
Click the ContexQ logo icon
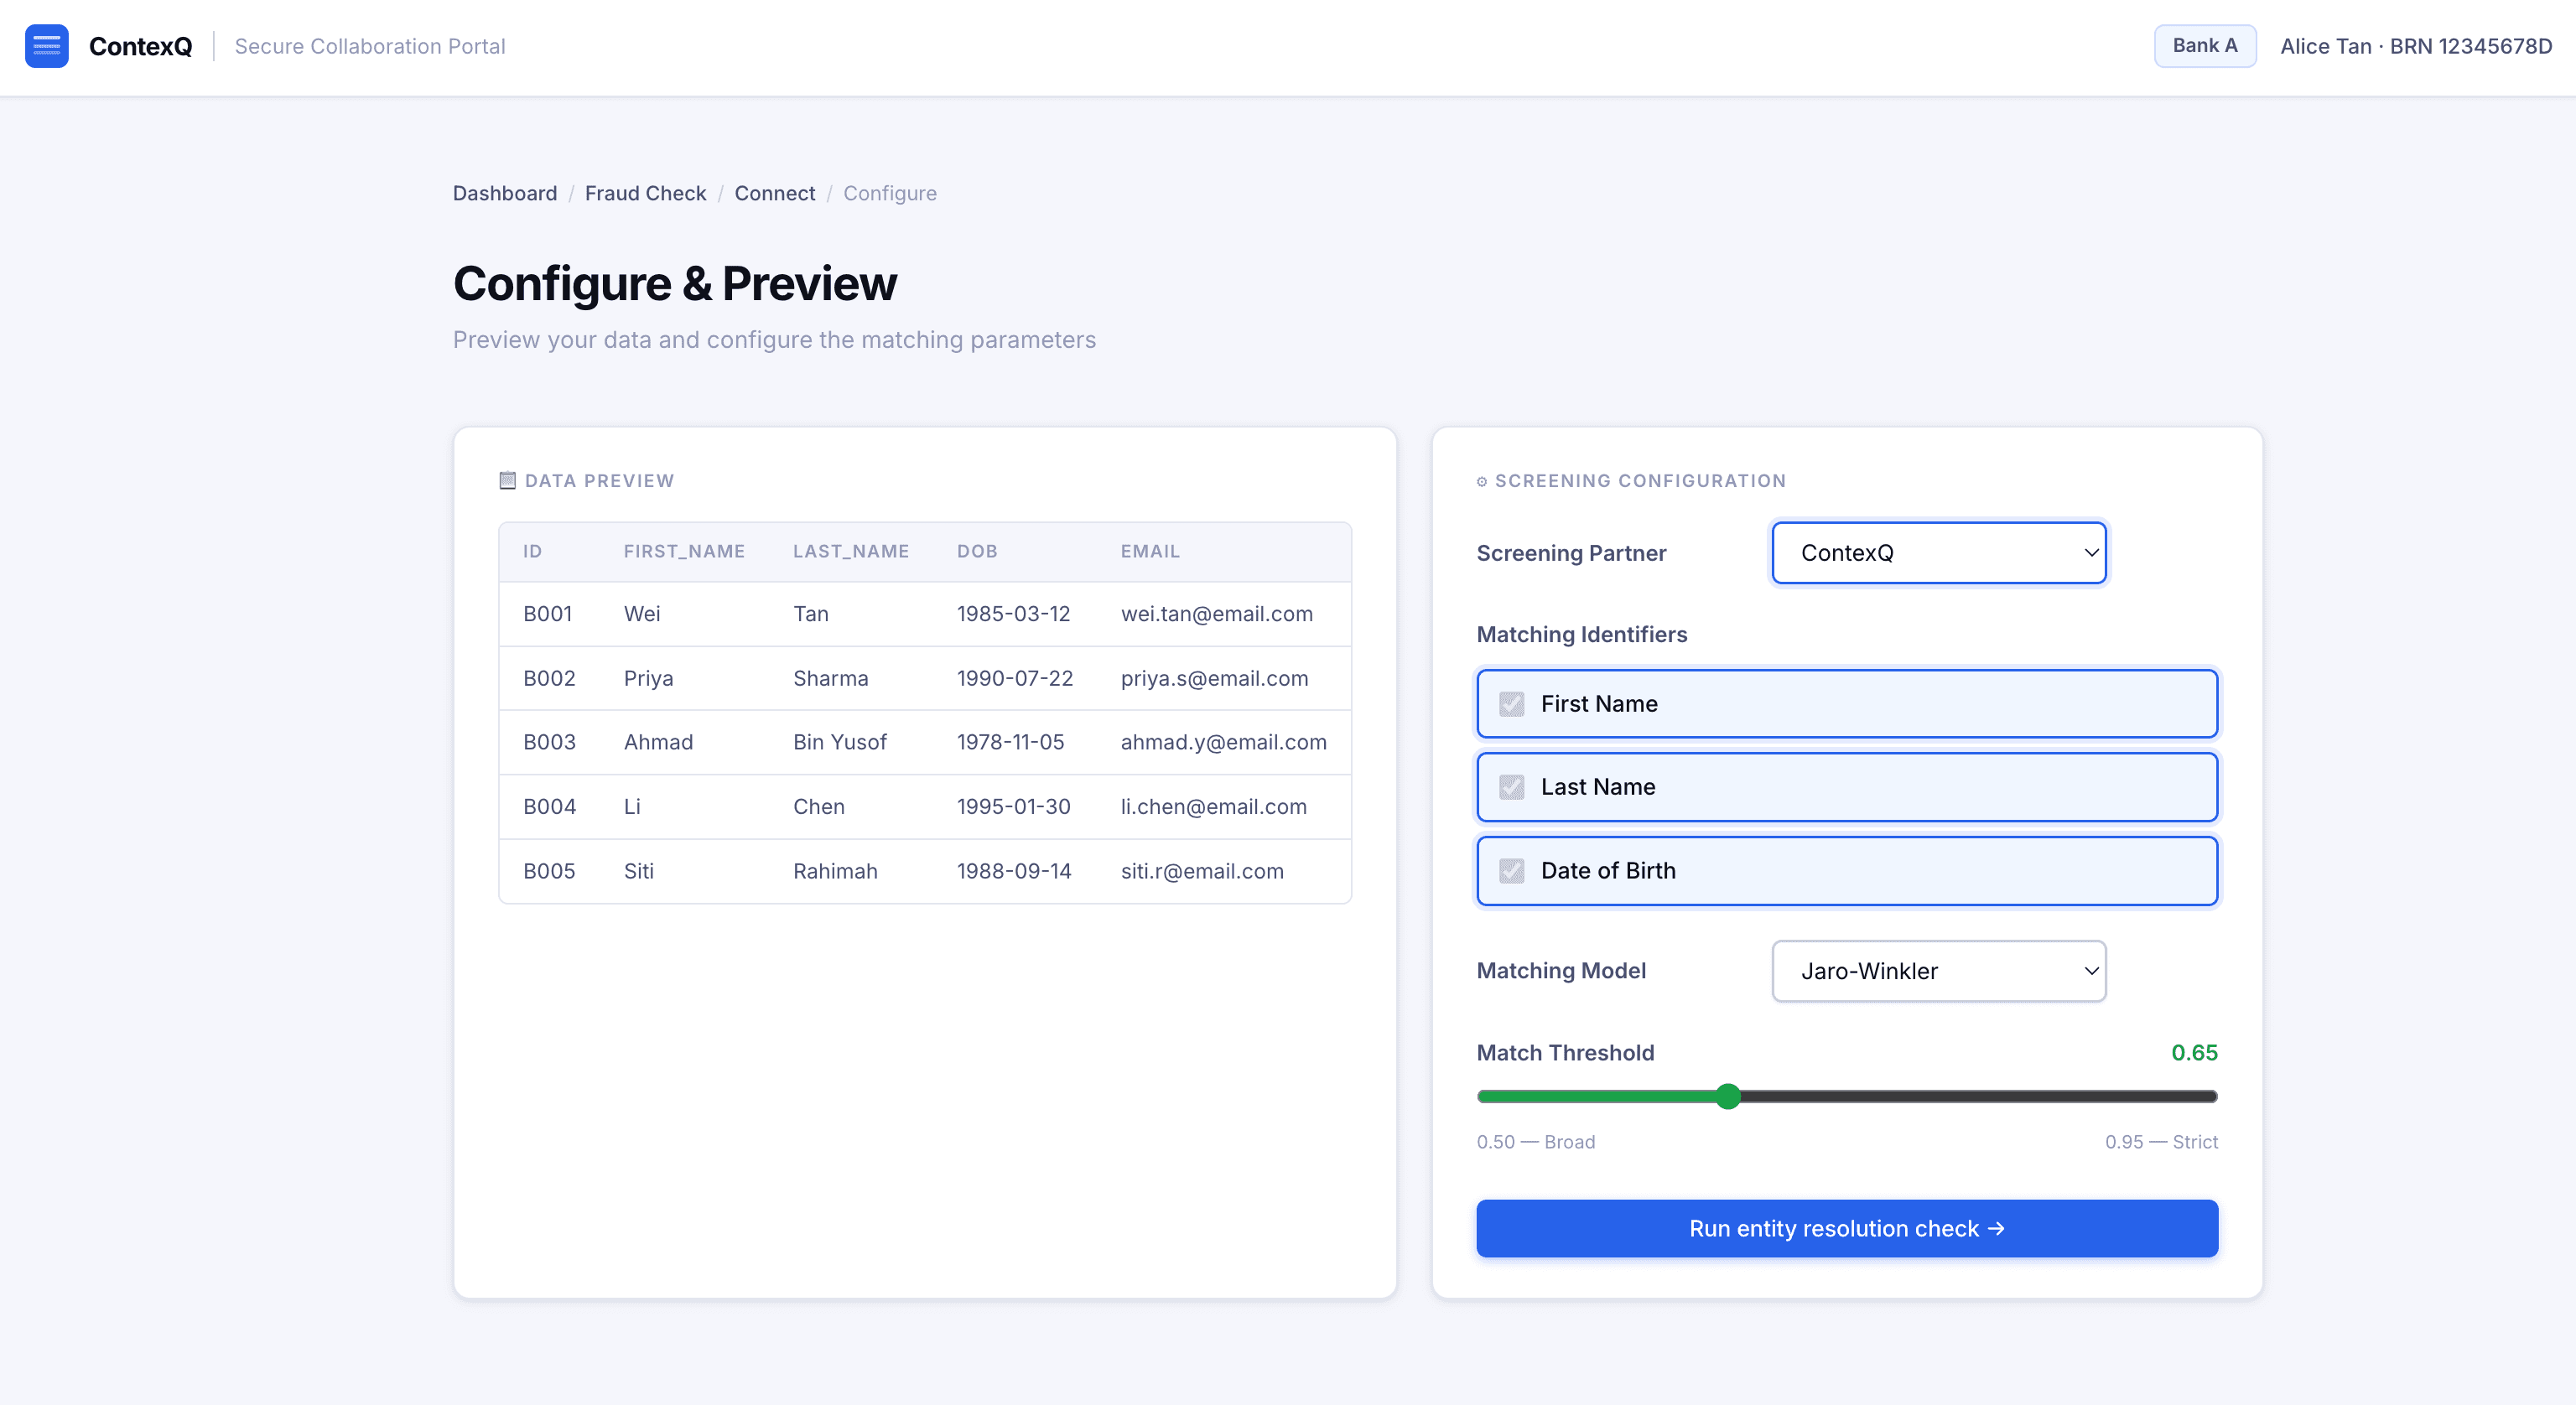click(x=46, y=46)
